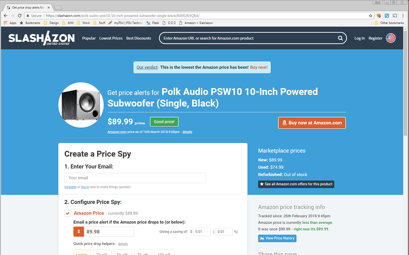
Task: Click the orange 'Buy now!' verdict link
Action: pos(259,67)
